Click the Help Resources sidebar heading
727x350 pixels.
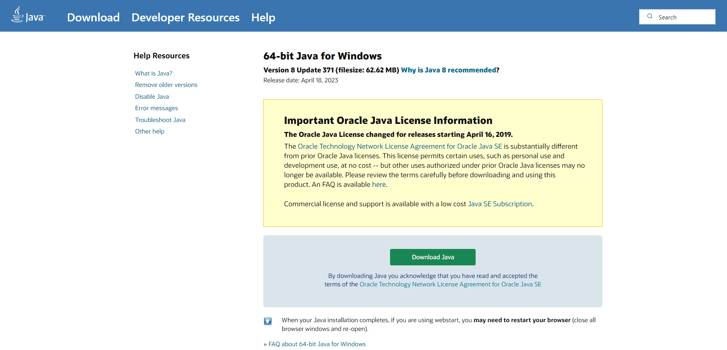(162, 56)
